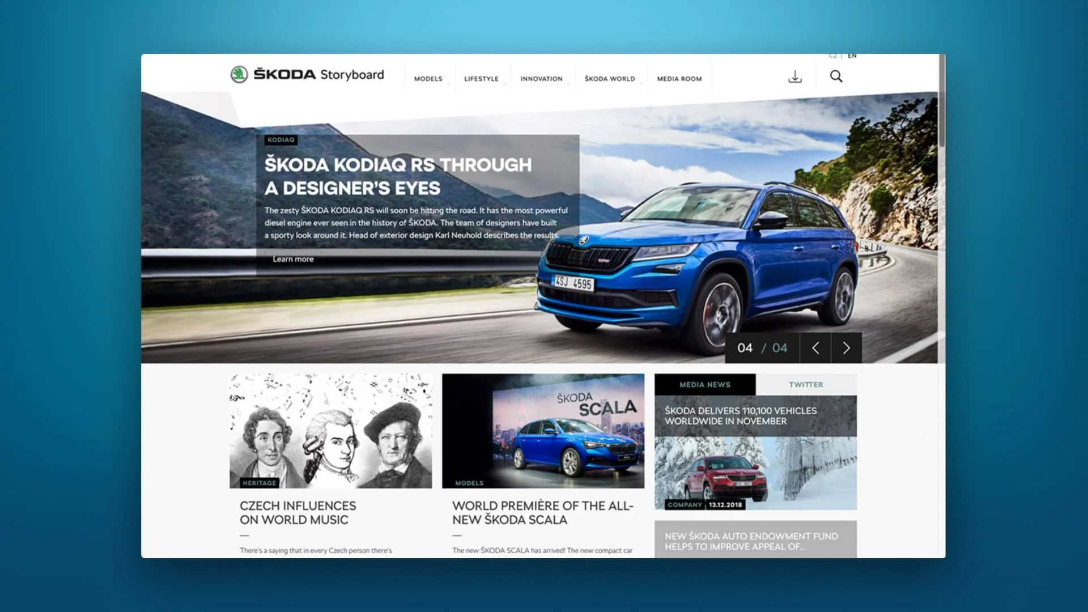Open the MEDIA ROOM menu item

[679, 79]
